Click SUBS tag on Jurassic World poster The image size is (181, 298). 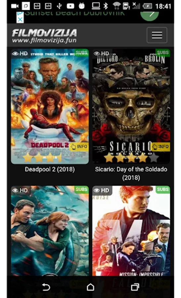tap(81, 189)
